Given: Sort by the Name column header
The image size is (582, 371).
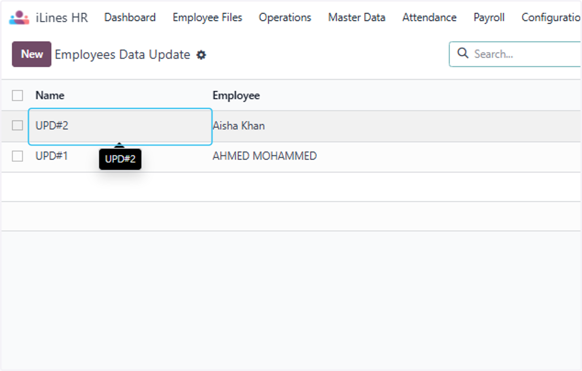Looking at the screenshot, I should [x=50, y=96].
